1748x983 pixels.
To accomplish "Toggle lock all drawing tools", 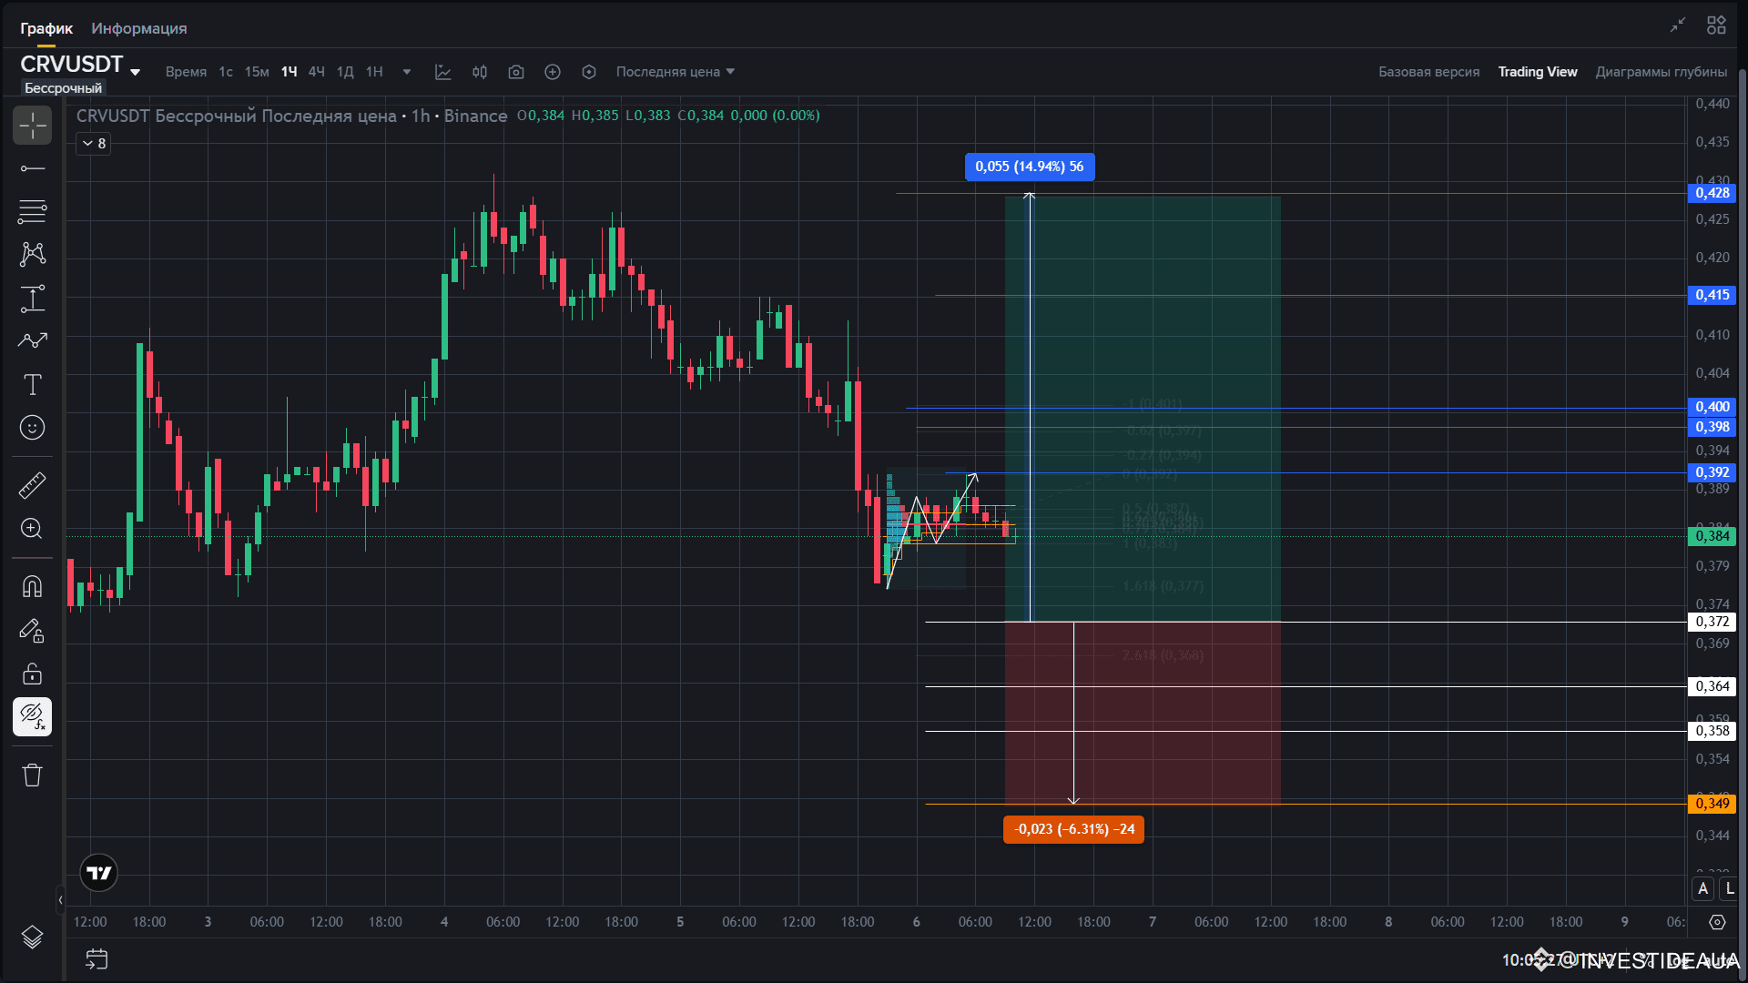I will (32, 674).
